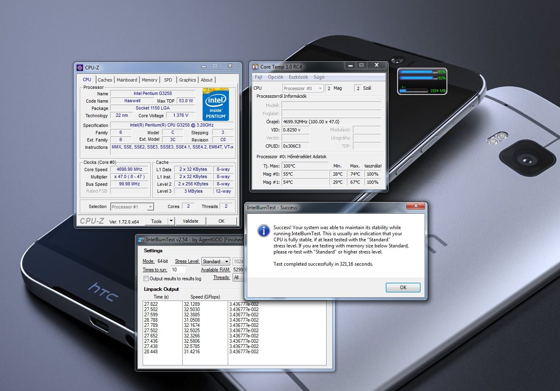
Task: Open the SPD tab
Action: 168,80
